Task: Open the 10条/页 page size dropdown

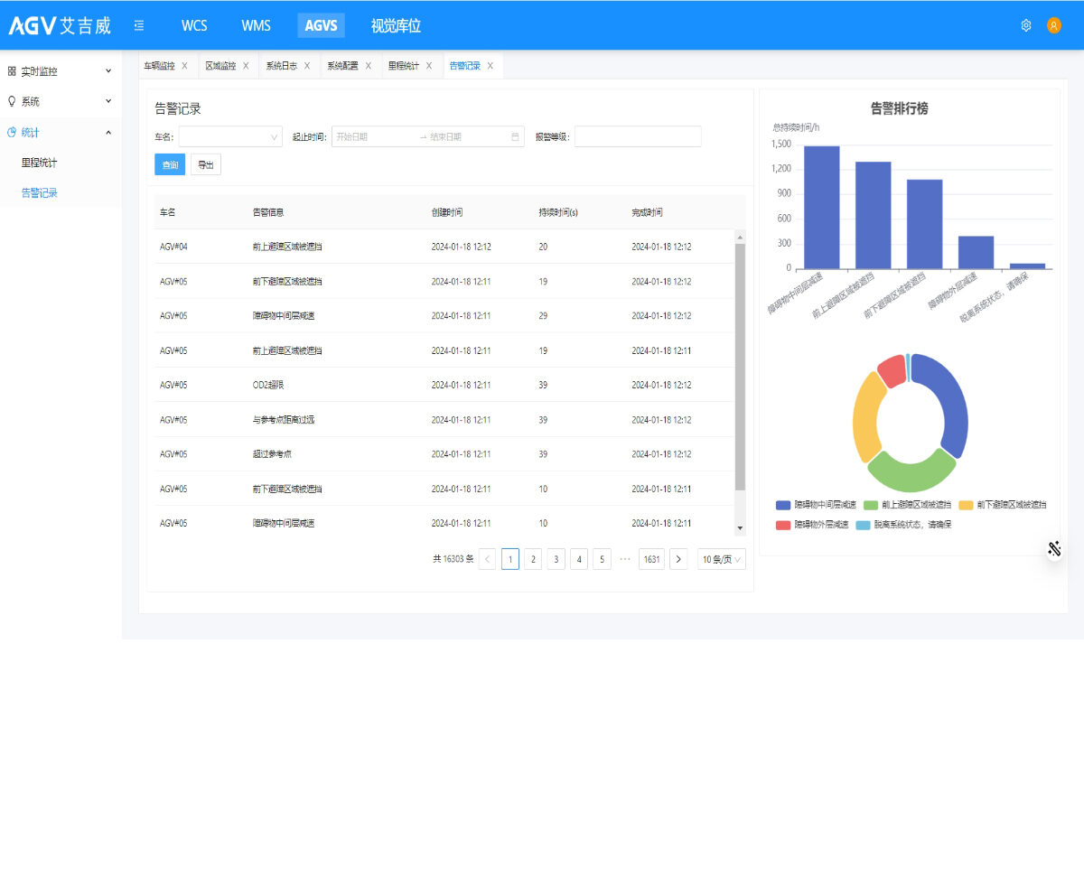Action: tap(722, 560)
